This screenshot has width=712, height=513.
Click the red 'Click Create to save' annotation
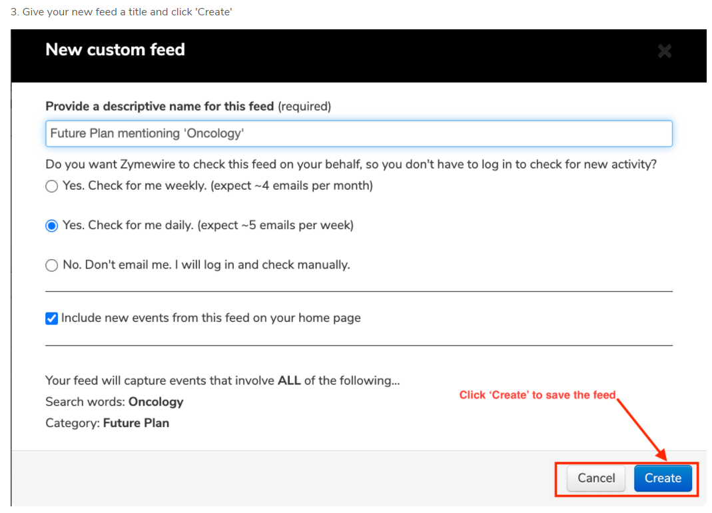537,395
